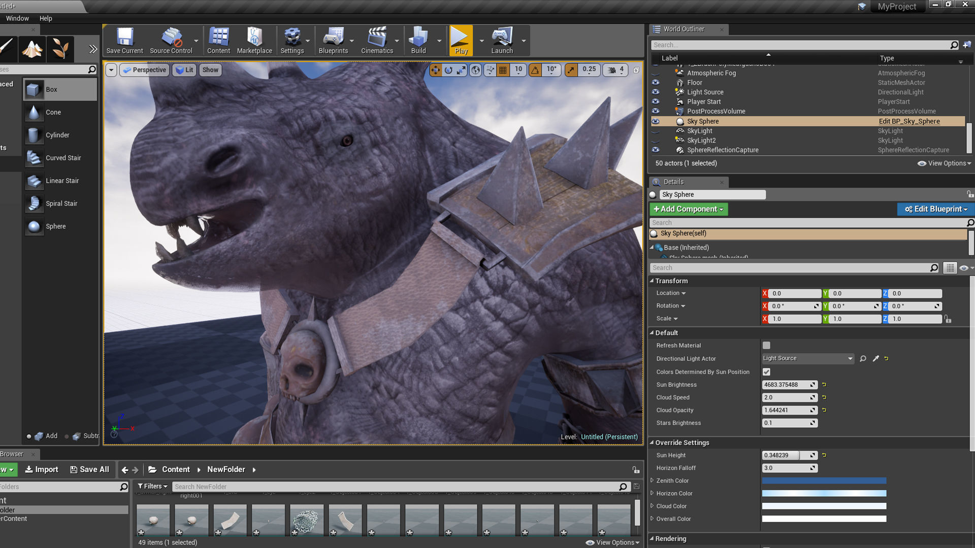Click the Import button
Image resolution: width=975 pixels, height=548 pixels.
point(42,469)
